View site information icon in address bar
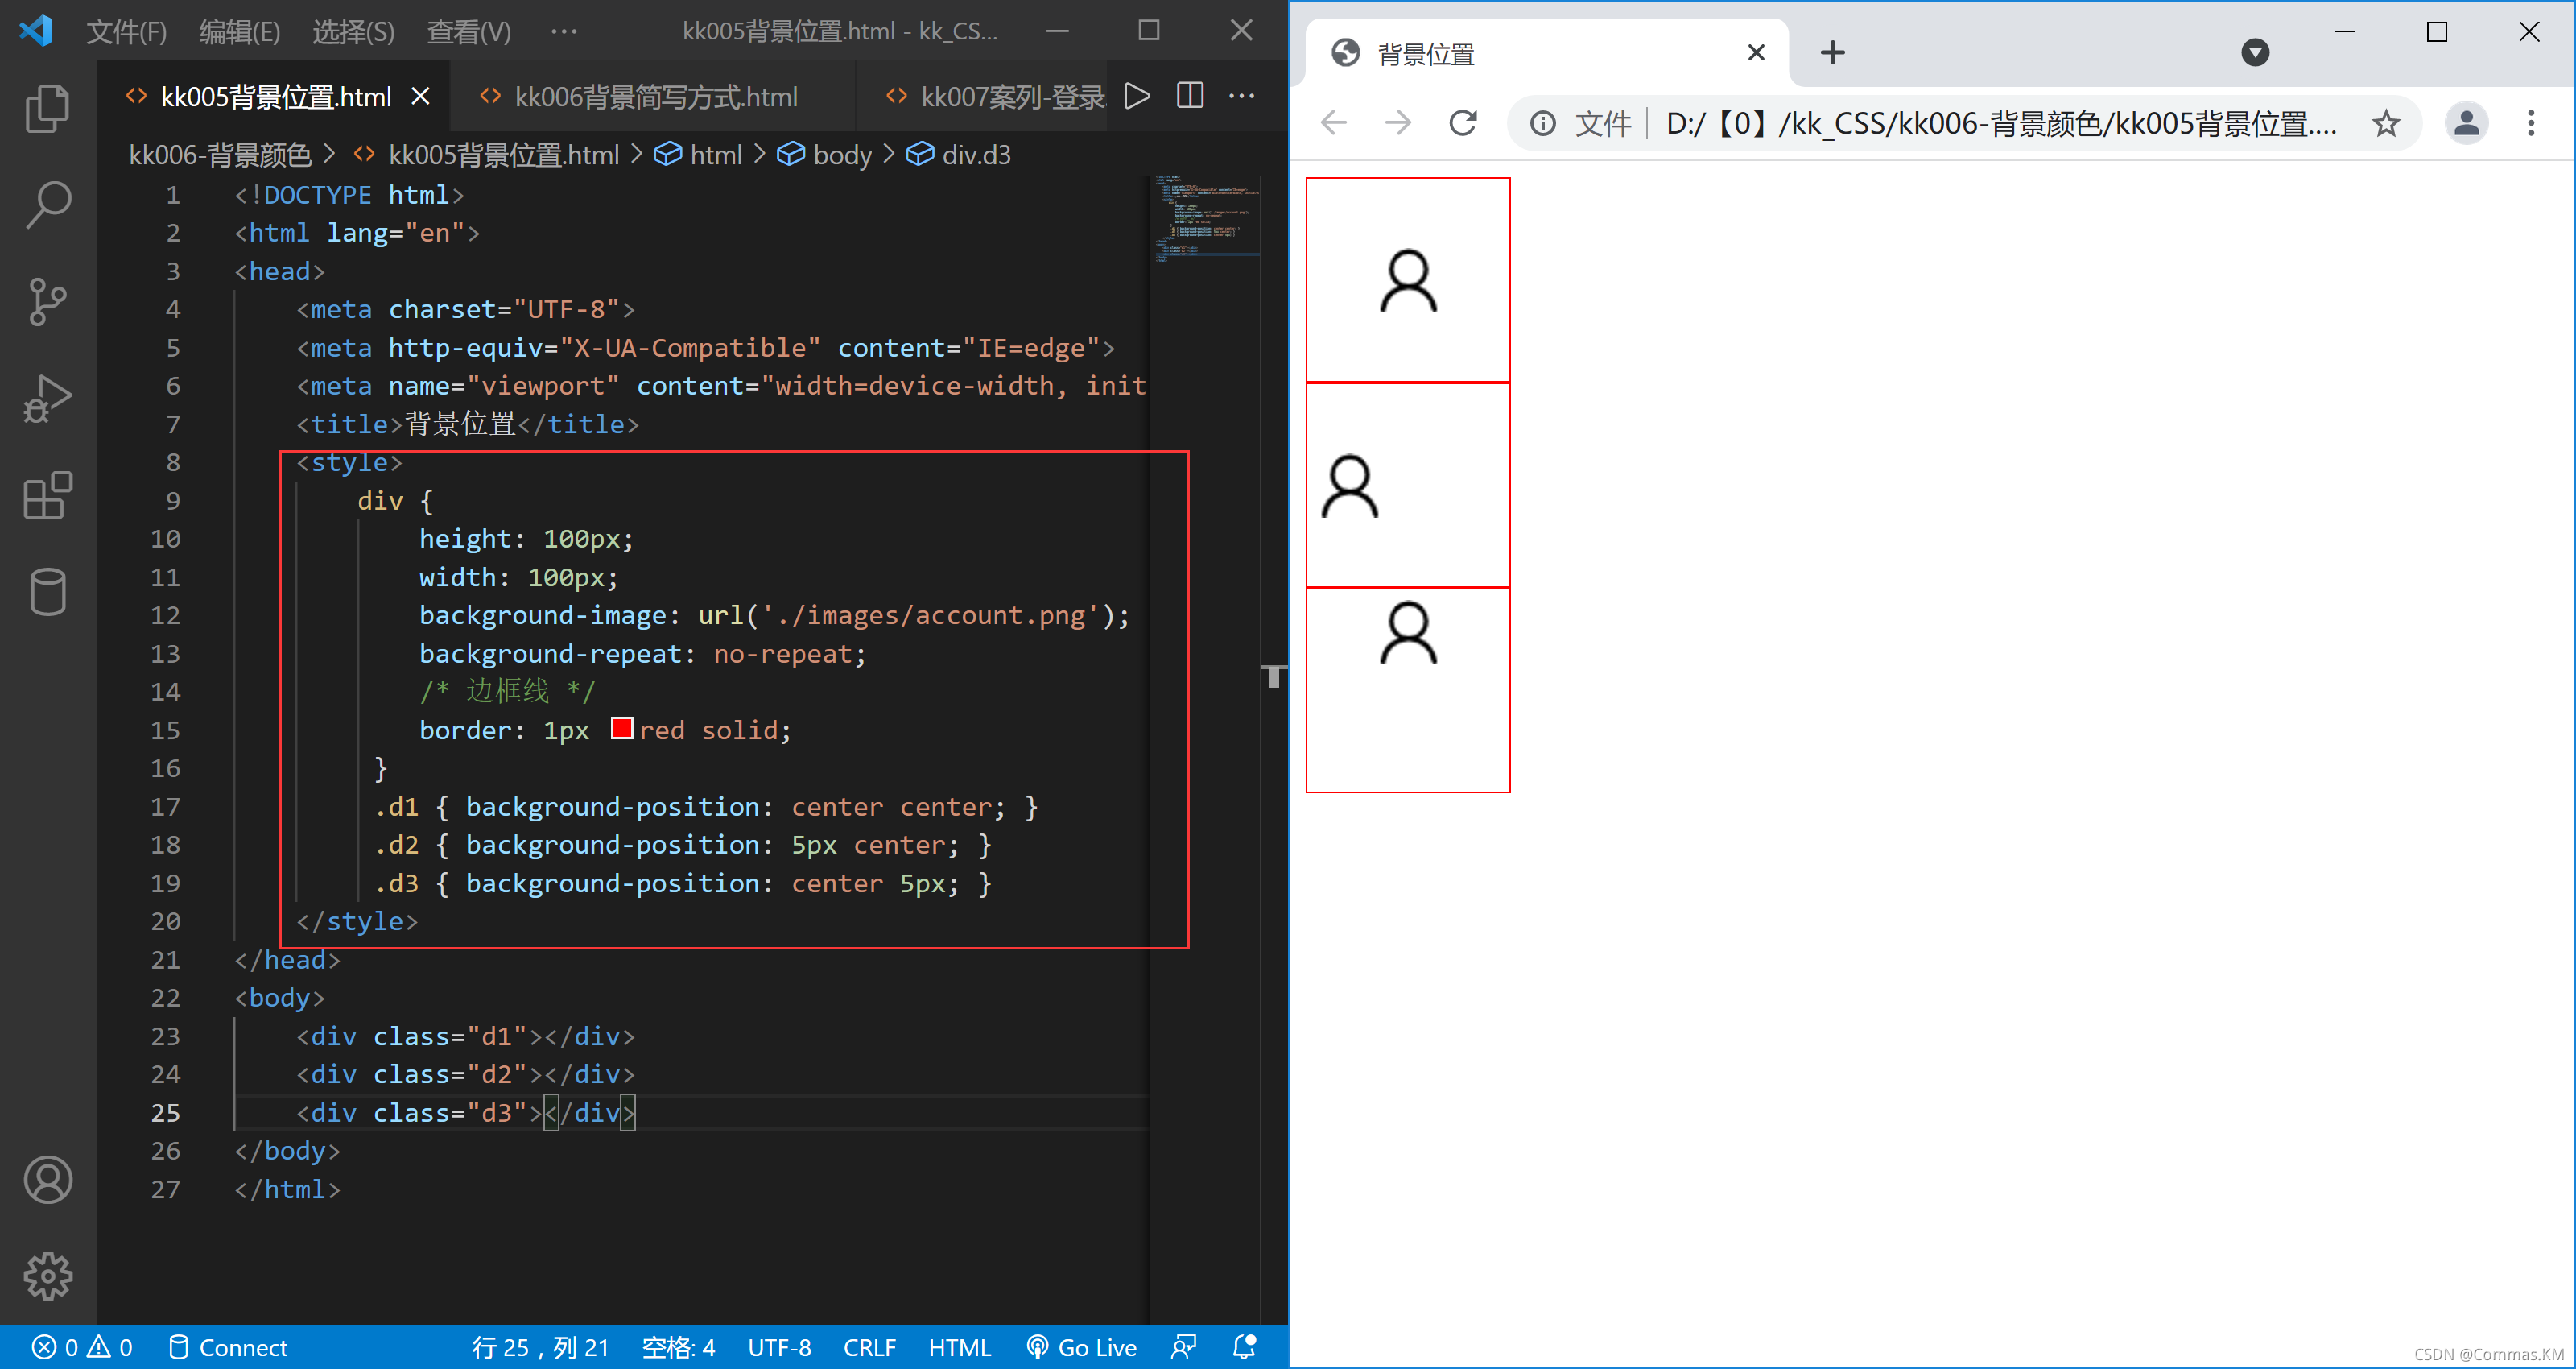Image resolution: width=2576 pixels, height=1369 pixels. coord(1543,123)
